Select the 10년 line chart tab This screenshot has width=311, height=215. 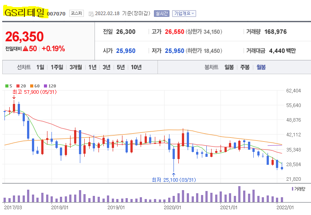pyautogui.click(x=136, y=68)
